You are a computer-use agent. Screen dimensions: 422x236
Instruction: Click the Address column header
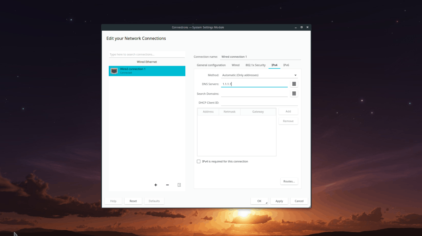[x=208, y=111]
